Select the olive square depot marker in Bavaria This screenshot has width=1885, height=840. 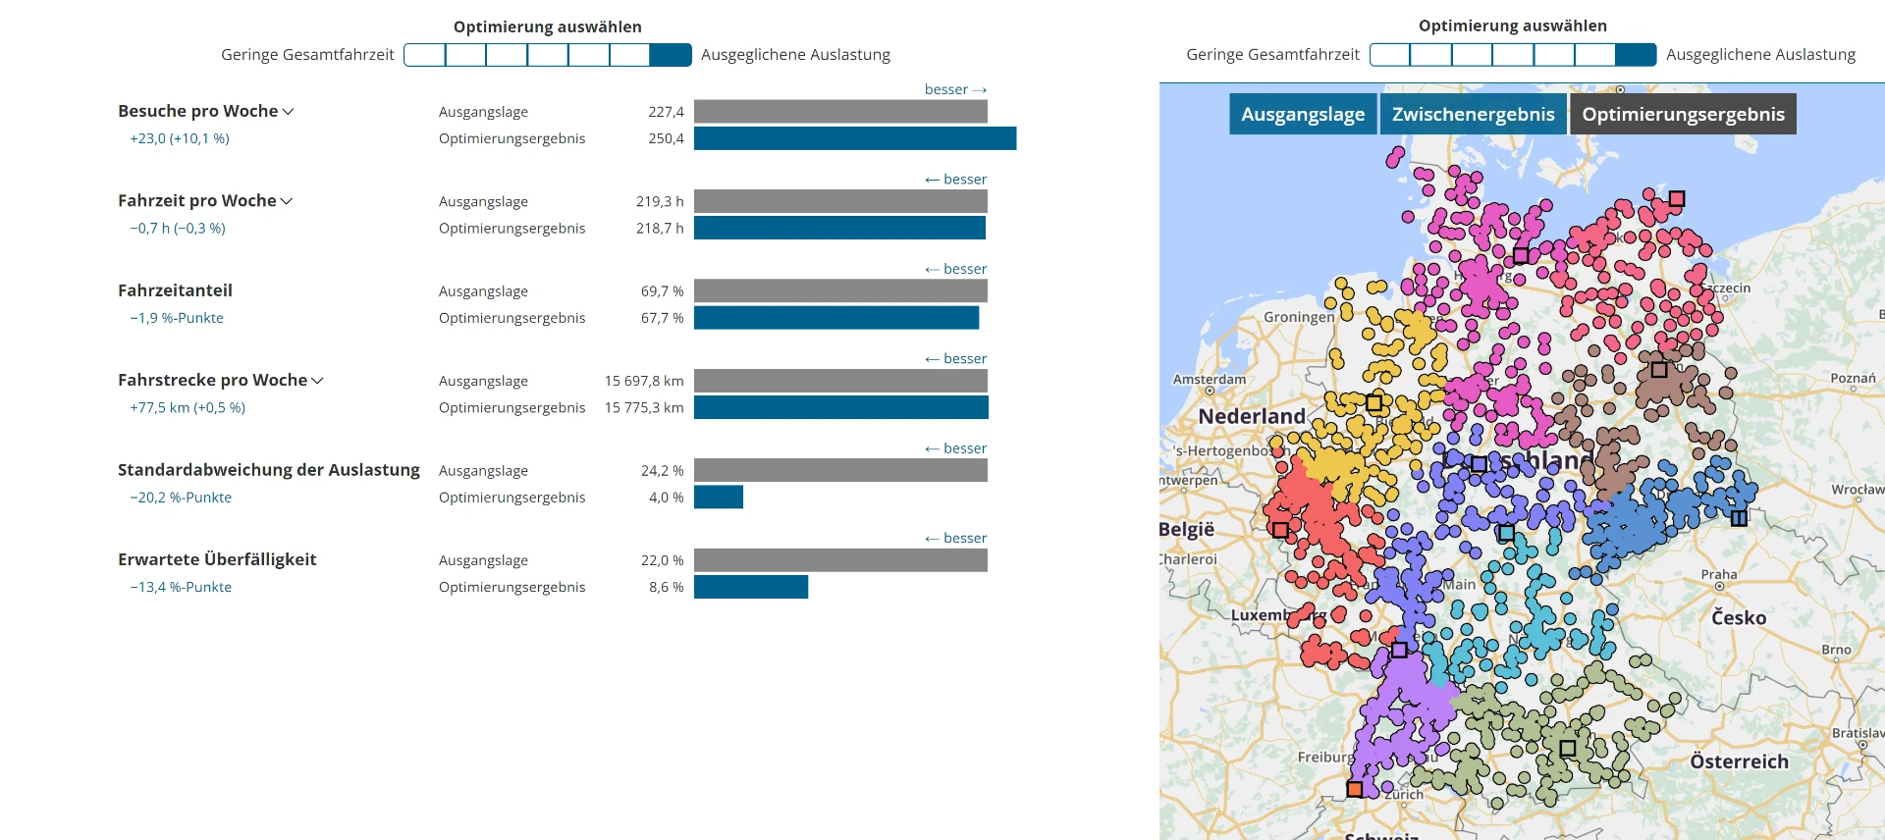pyautogui.click(x=1568, y=748)
